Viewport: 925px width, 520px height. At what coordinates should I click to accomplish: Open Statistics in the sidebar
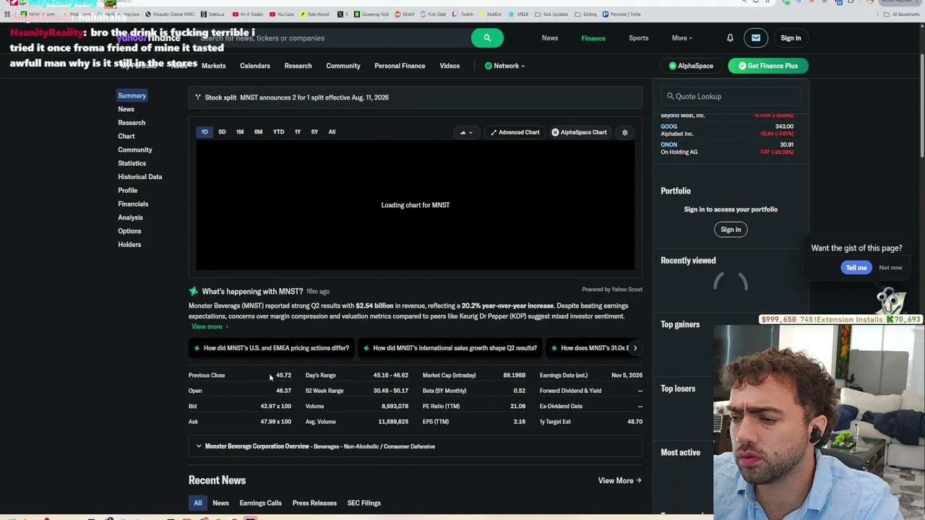click(x=132, y=163)
